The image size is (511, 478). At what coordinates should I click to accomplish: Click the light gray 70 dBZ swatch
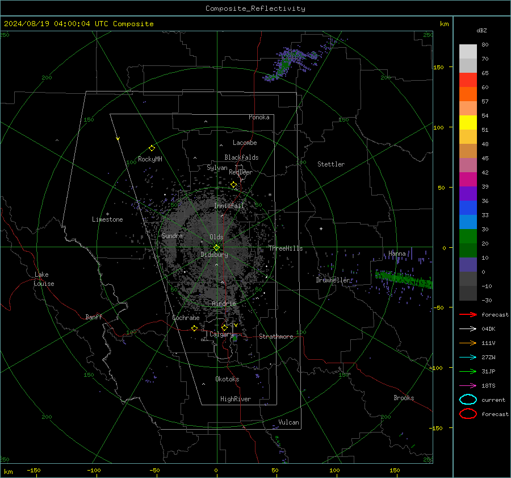468,52
